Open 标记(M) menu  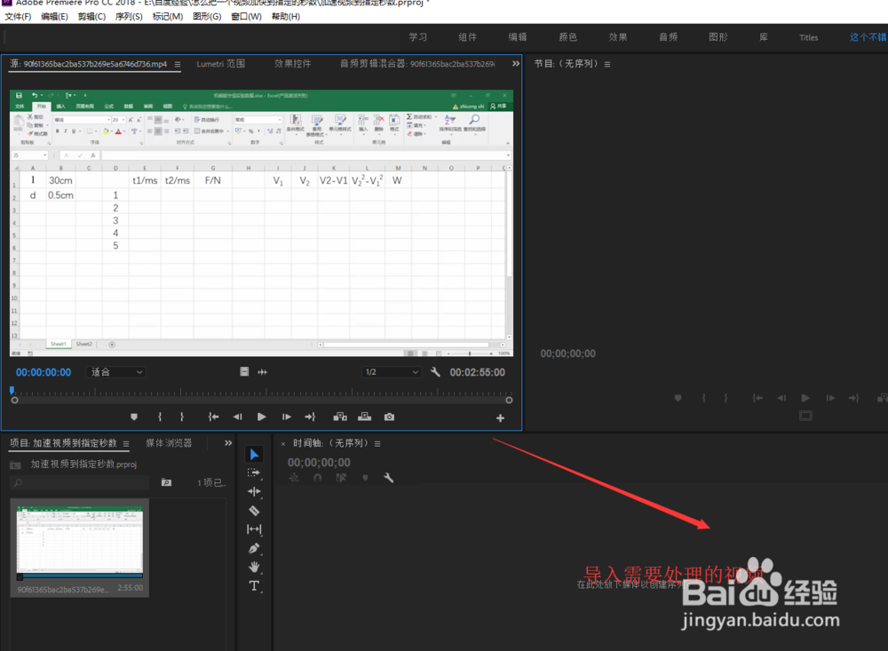click(x=168, y=17)
